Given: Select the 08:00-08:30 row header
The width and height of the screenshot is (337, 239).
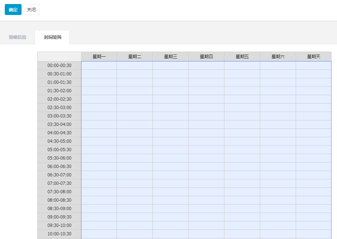Looking at the screenshot, I should pyautogui.click(x=60, y=200).
